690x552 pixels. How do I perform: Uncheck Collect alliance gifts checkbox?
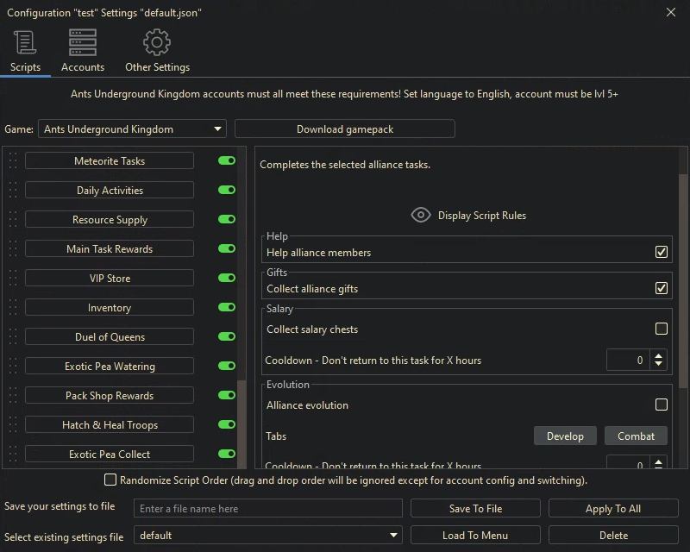[x=661, y=288]
